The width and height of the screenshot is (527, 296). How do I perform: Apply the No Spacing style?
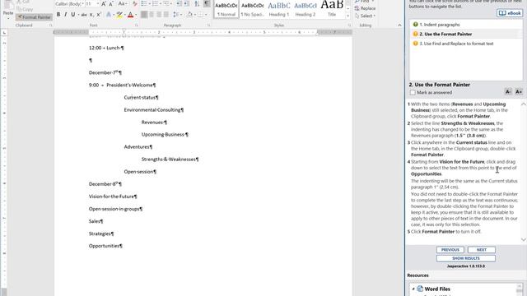click(x=253, y=9)
